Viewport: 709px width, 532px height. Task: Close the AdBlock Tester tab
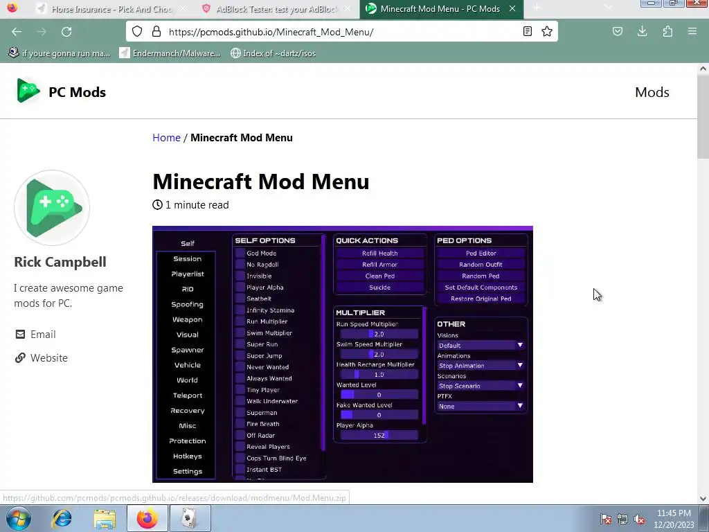tap(348, 8)
